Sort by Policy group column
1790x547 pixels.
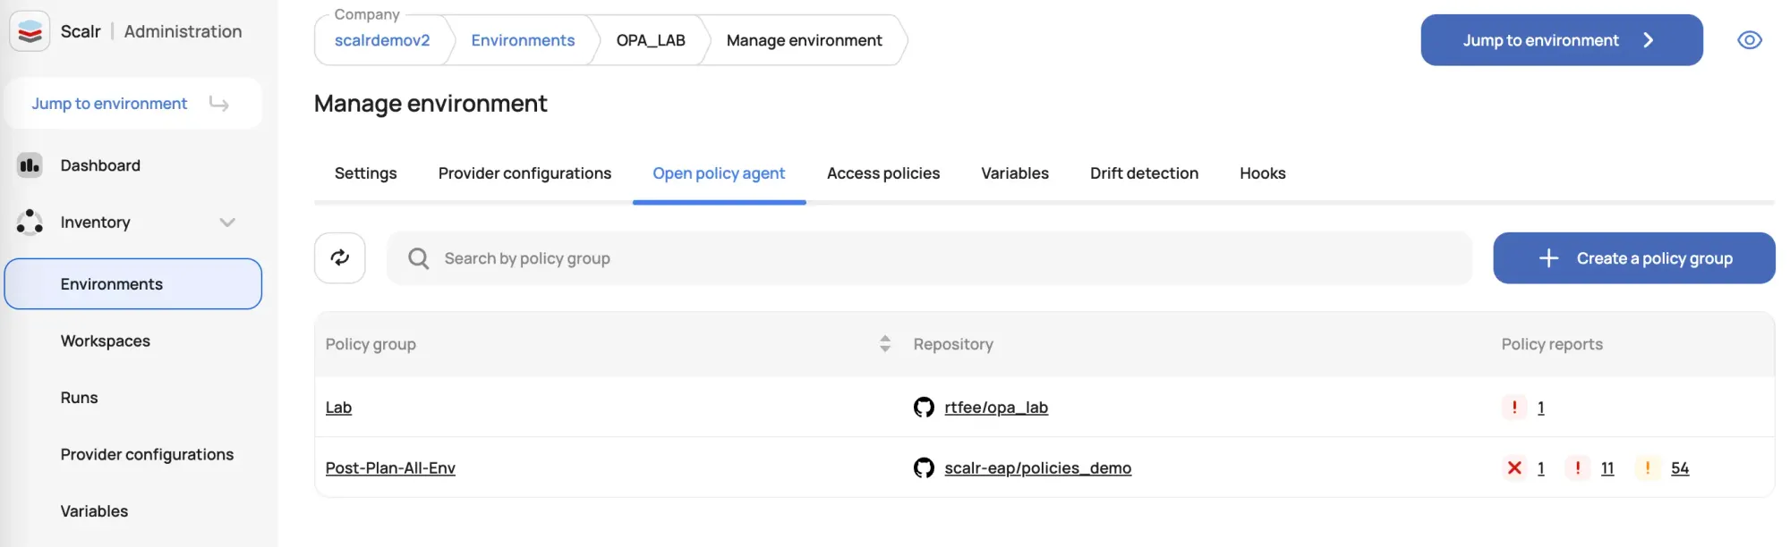[x=884, y=344]
